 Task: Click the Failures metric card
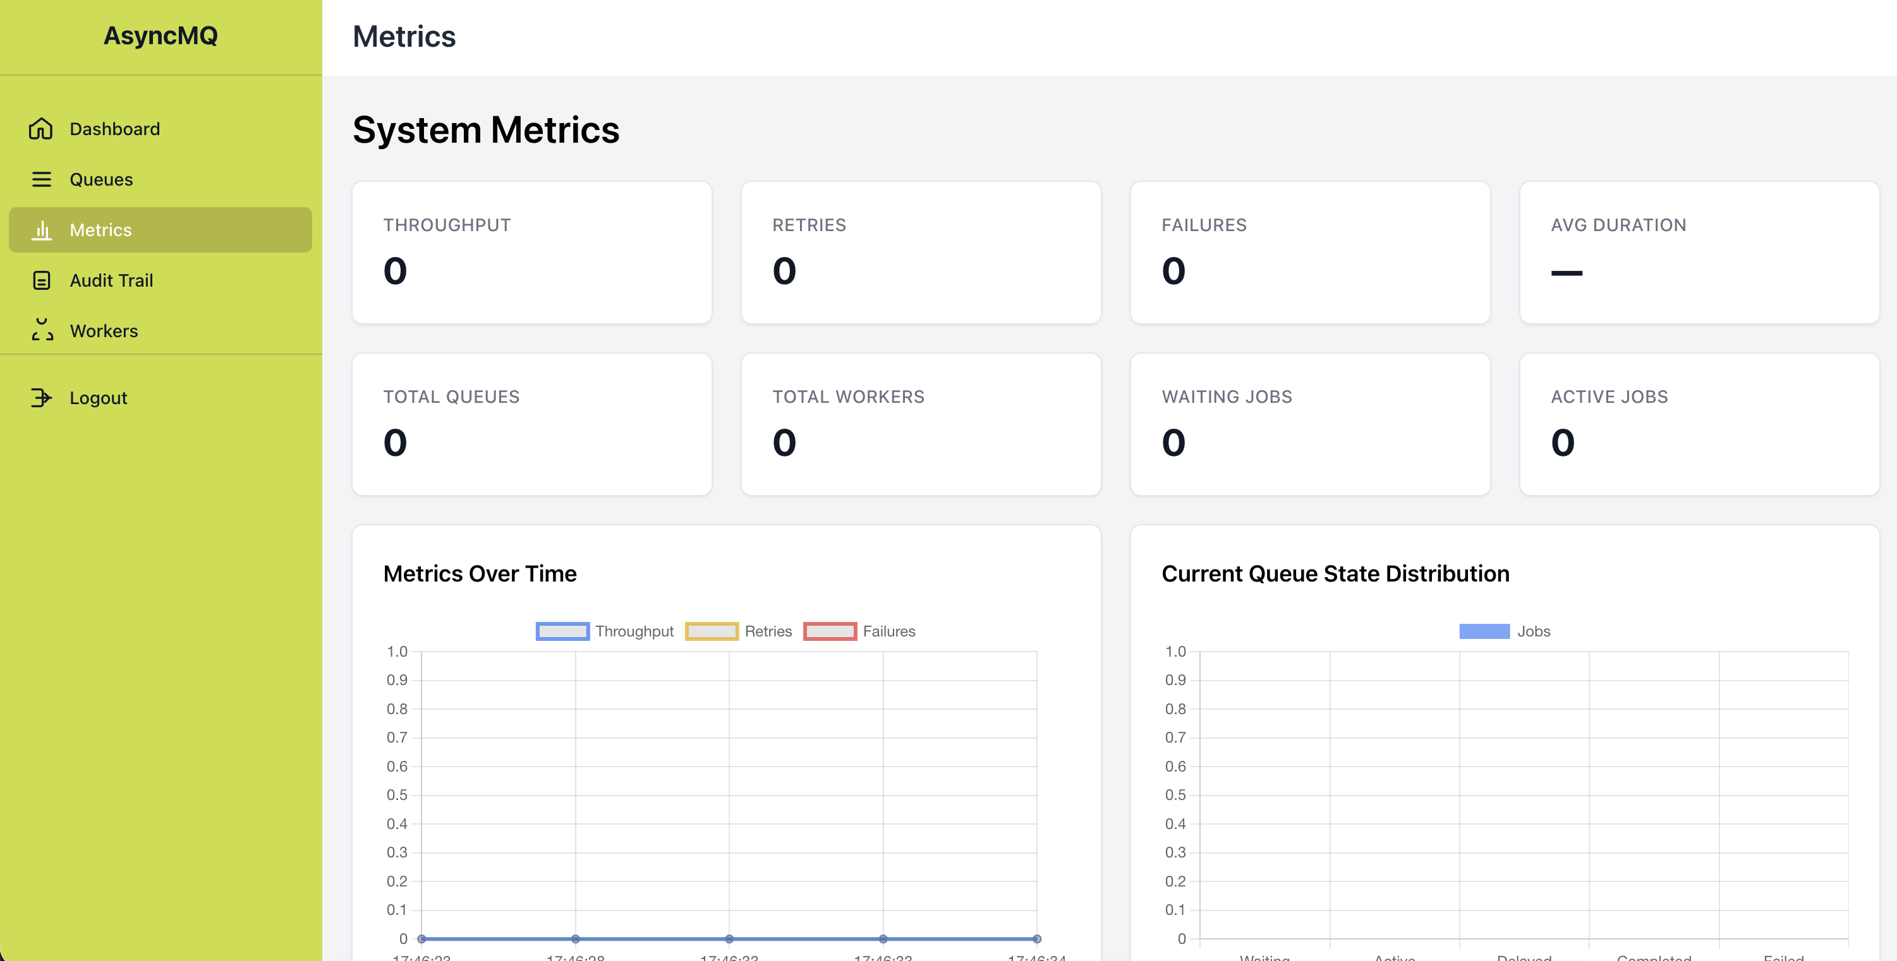(x=1309, y=253)
